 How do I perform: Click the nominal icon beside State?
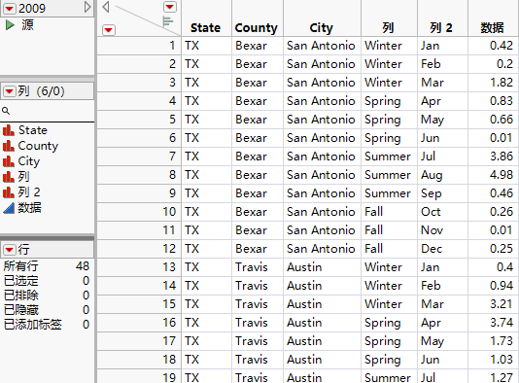9,130
